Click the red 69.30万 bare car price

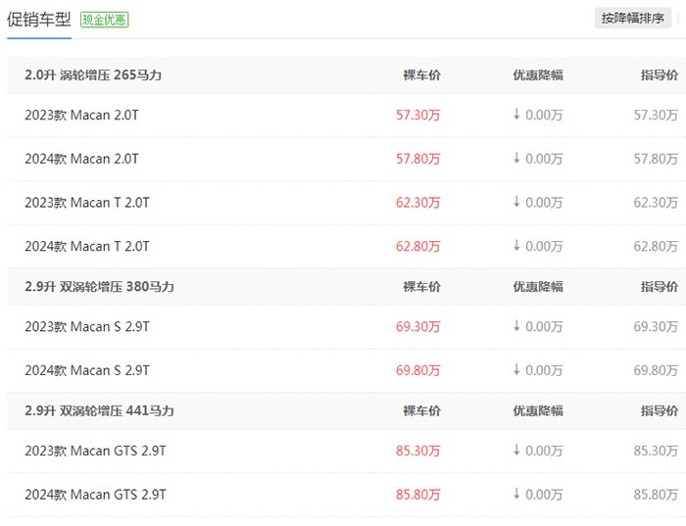pos(417,326)
